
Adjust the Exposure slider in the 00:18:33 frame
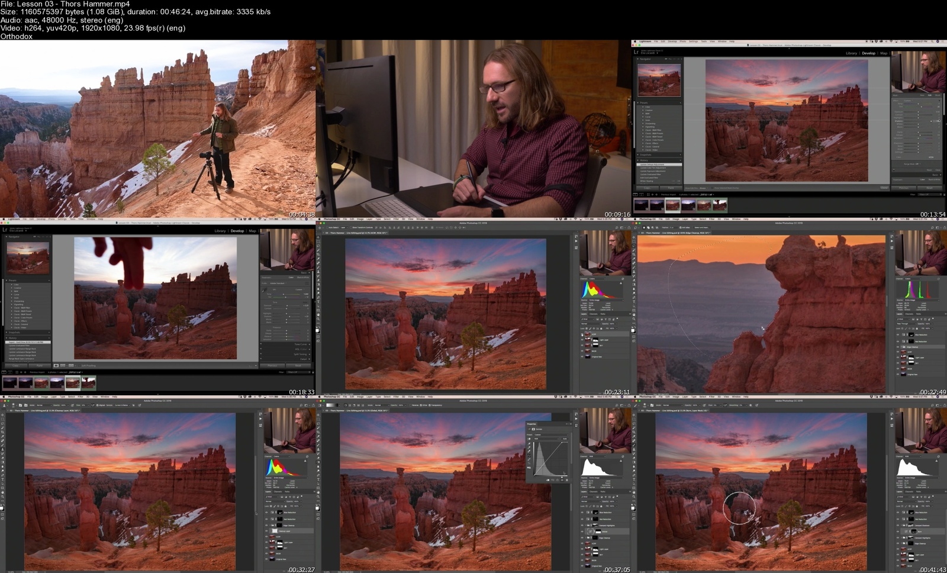pos(286,305)
